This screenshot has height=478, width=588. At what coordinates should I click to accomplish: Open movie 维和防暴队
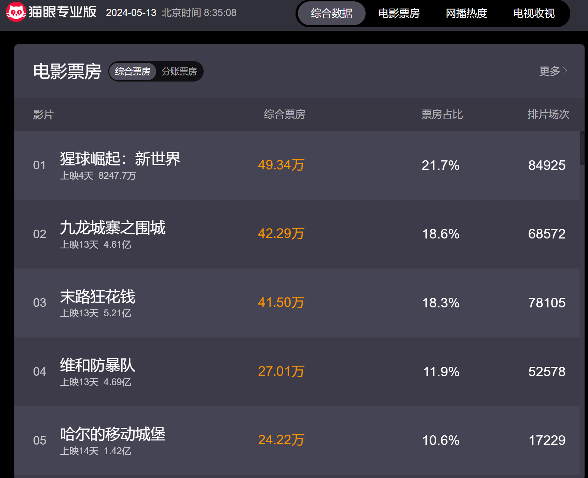(98, 365)
